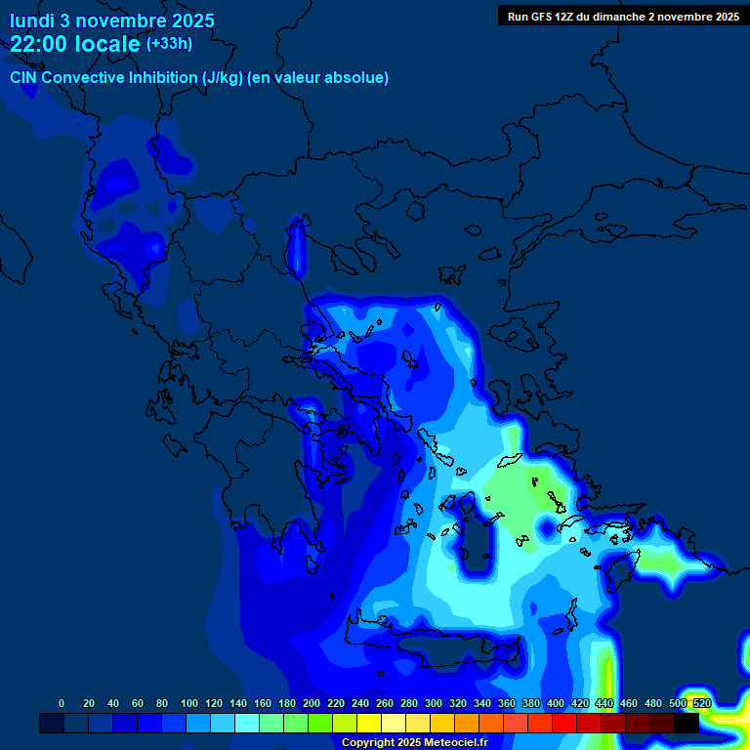Click the 22:00 locale time label
Viewport: 750px width, 750px height.
(75, 44)
